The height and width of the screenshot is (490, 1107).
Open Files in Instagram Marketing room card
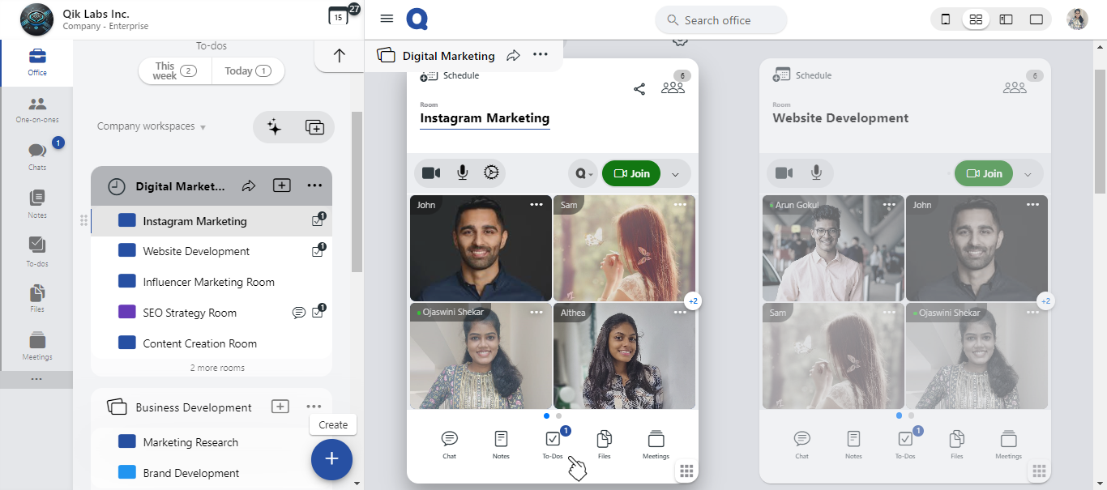click(x=604, y=444)
